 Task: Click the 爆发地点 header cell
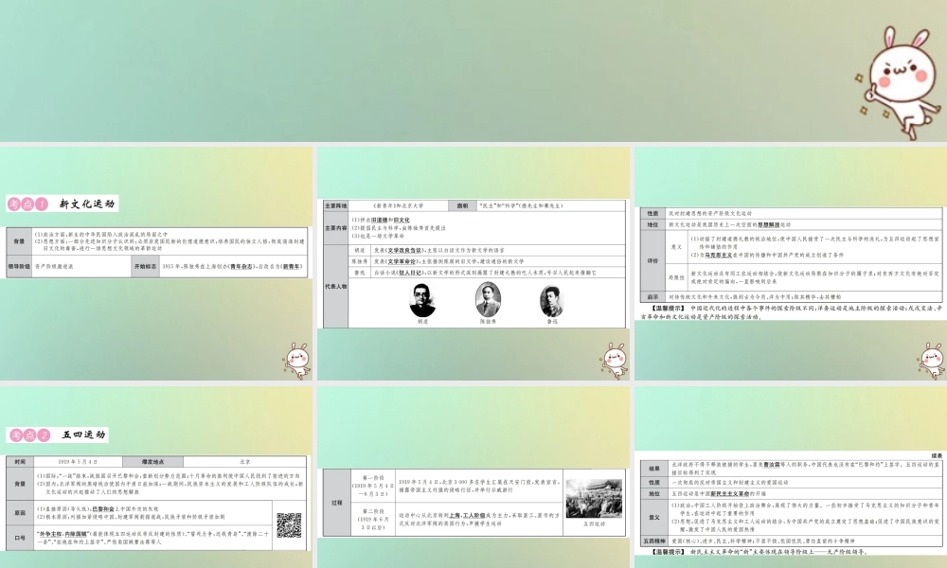pyautogui.click(x=152, y=462)
